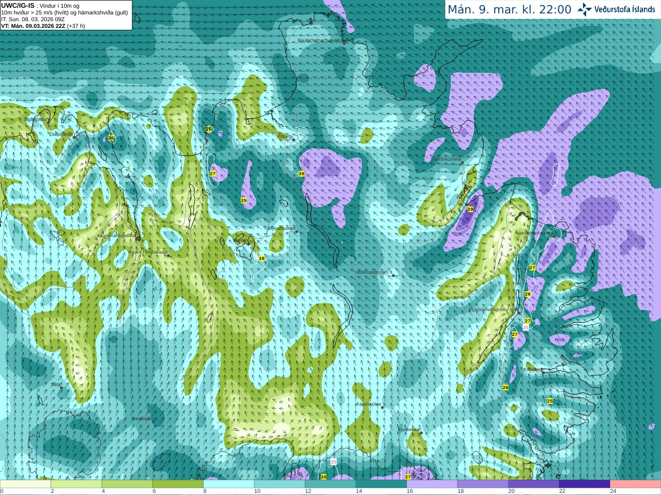Select the 4–6 m/s green legend swatch

coord(127,484)
